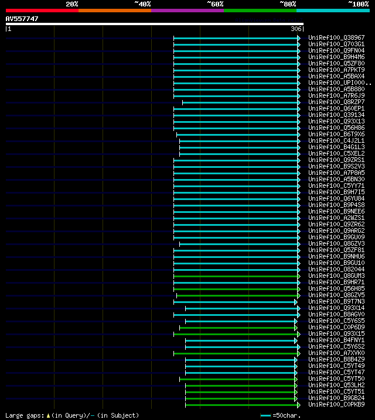The width and height of the screenshot is (375, 420).
Task: Click the UniRef100_A5BAX4 label
Action: [336, 76]
